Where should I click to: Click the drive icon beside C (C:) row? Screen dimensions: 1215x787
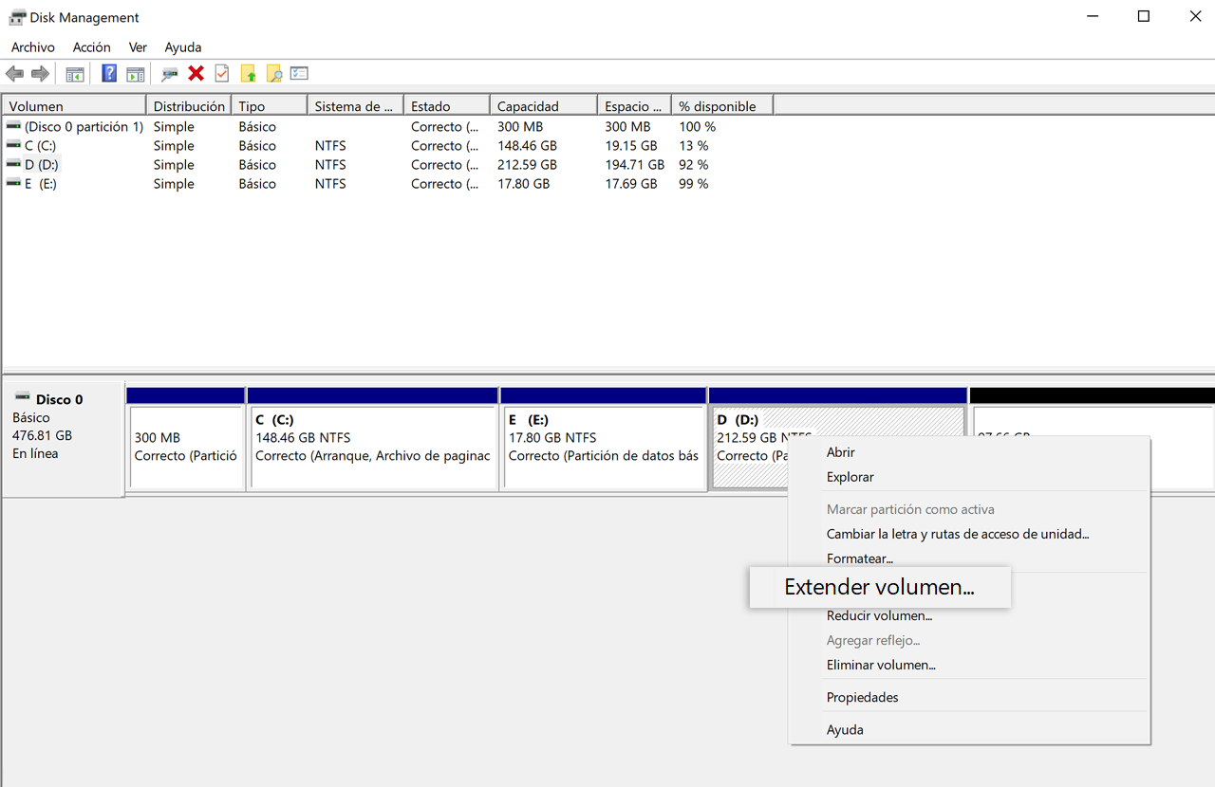point(13,145)
